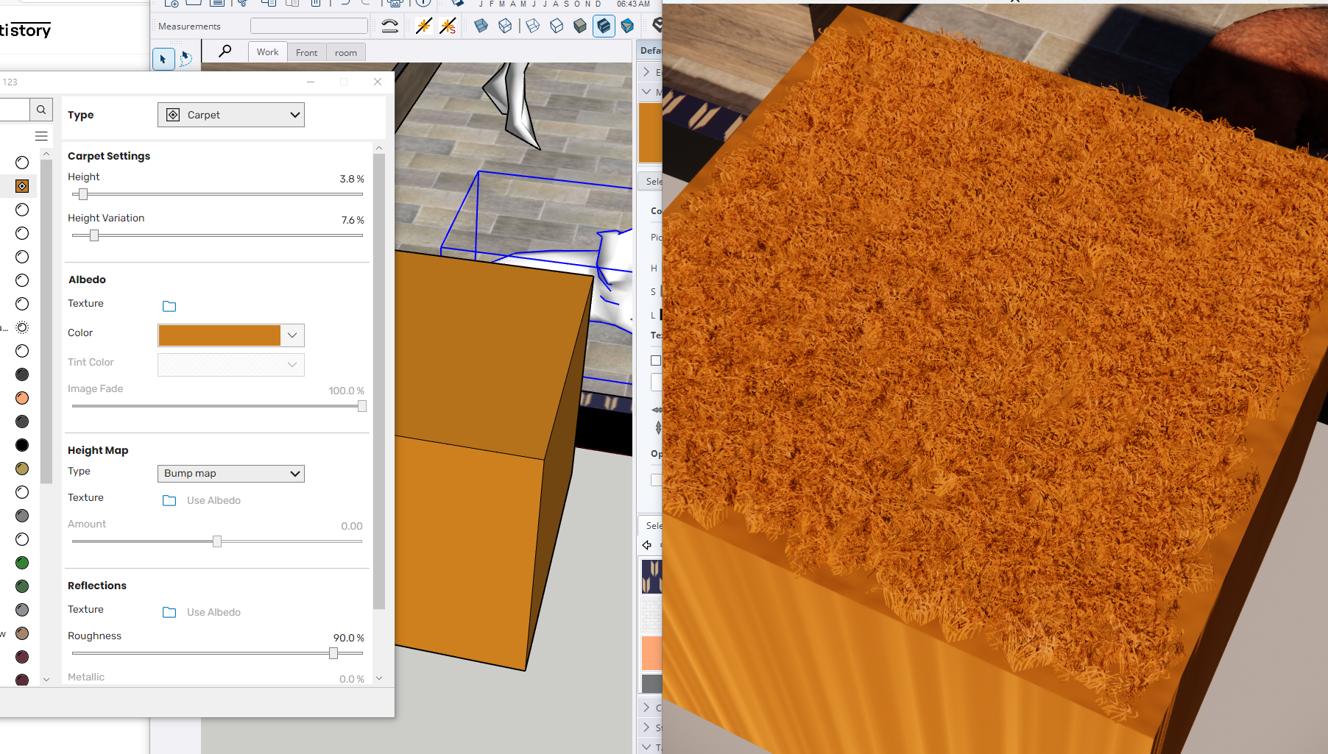Viewport: 1328px width, 754px height.
Task: Browse for an Albedo texture file
Action: click(169, 306)
